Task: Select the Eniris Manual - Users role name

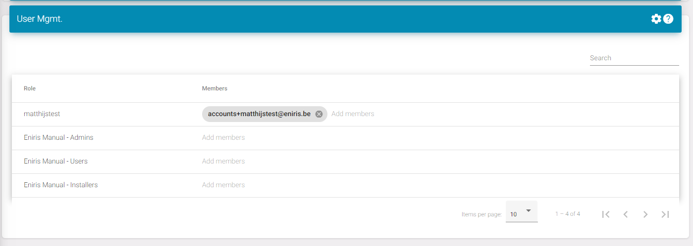Action: coord(55,162)
